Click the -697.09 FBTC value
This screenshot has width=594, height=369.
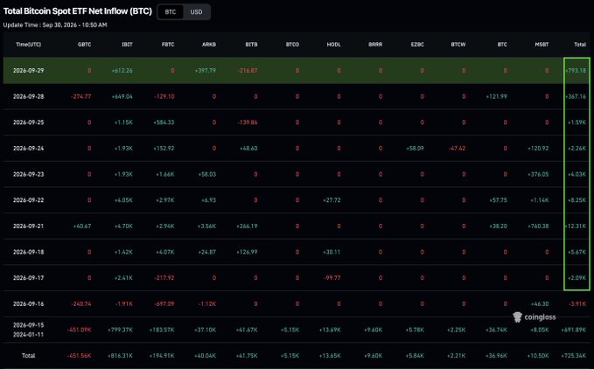[x=164, y=303]
